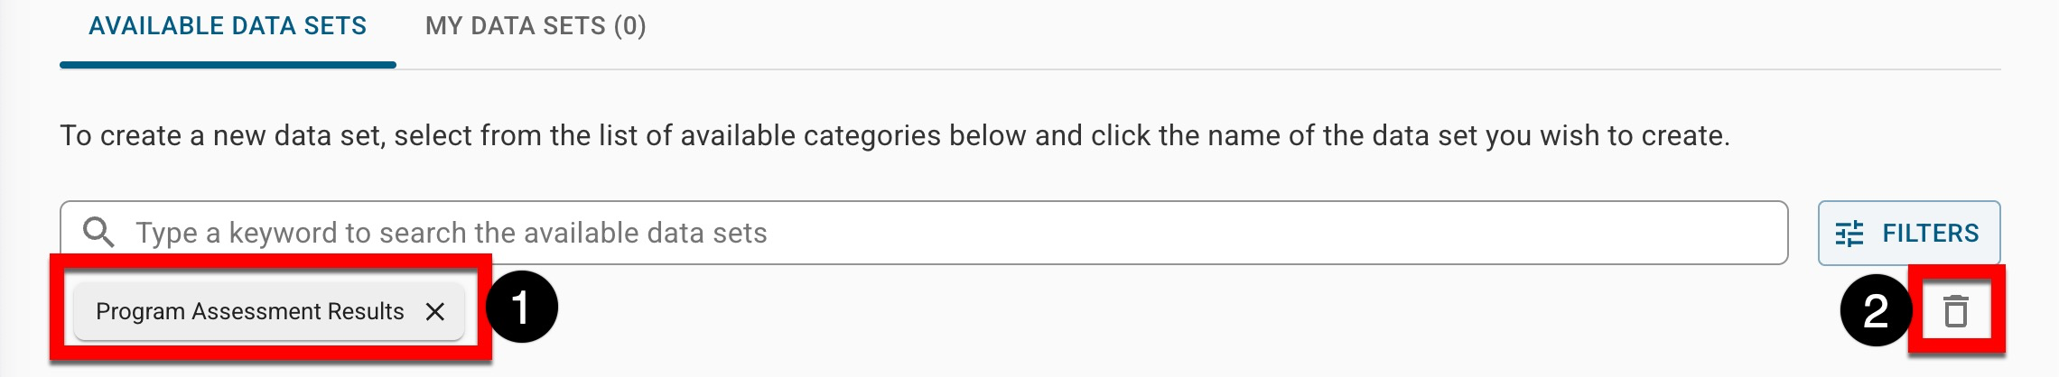Click the trash can clear filters icon
This screenshot has height=377, width=2059.
[x=1956, y=311]
